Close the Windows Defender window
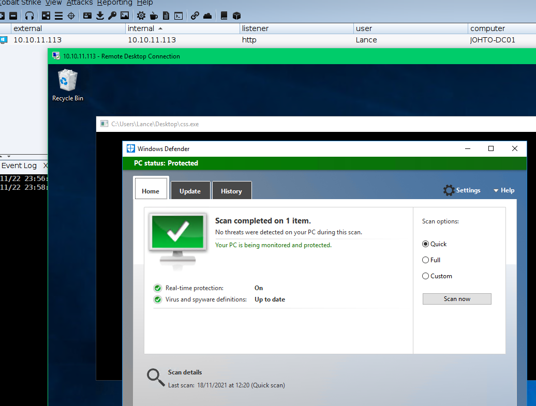The width and height of the screenshot is (536, 406). point(514,148)
